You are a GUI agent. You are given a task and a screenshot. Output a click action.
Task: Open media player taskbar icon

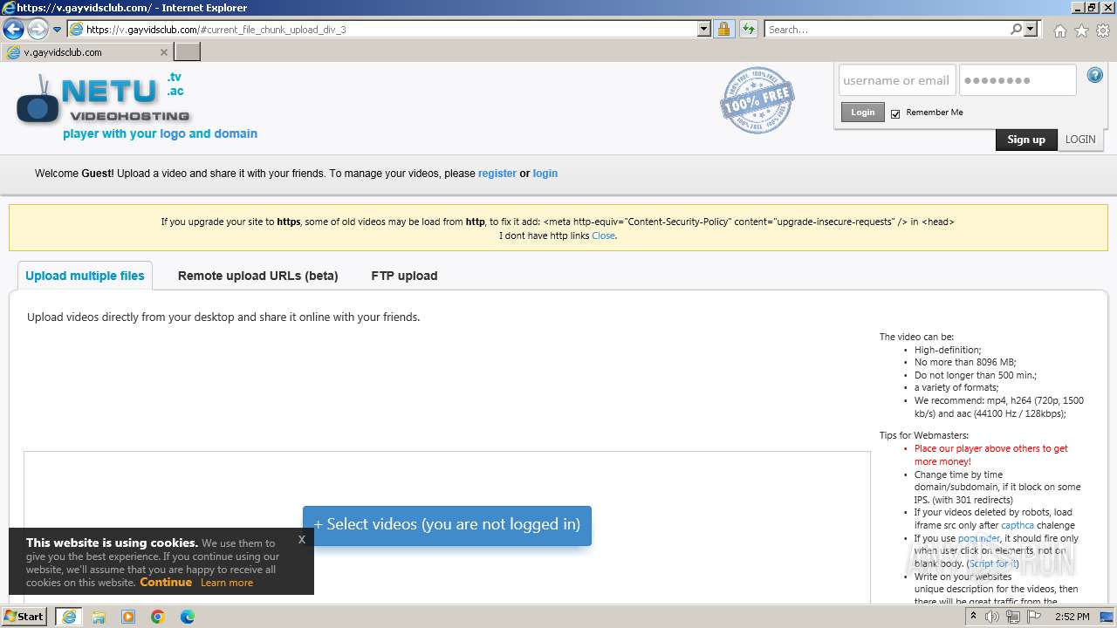click(x=128, y=617)
